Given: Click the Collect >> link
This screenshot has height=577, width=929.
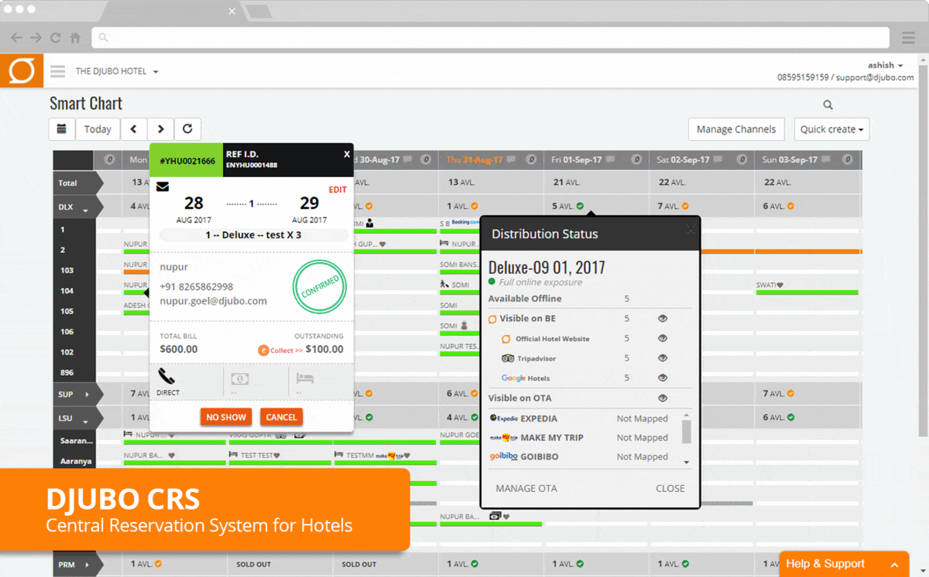Looking at the screenshot, I should (286, 350).
